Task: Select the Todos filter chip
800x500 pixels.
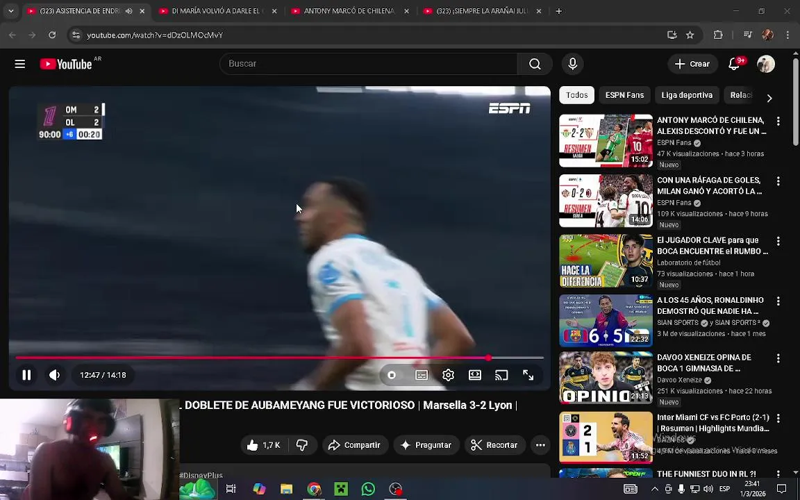Action: coord(576,95)
